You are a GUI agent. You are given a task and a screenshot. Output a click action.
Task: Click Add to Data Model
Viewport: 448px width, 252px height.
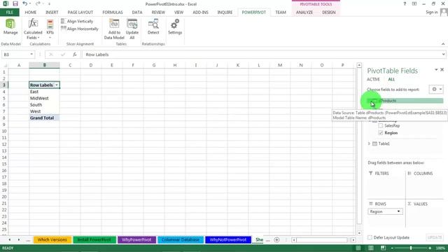pos(114,29)
